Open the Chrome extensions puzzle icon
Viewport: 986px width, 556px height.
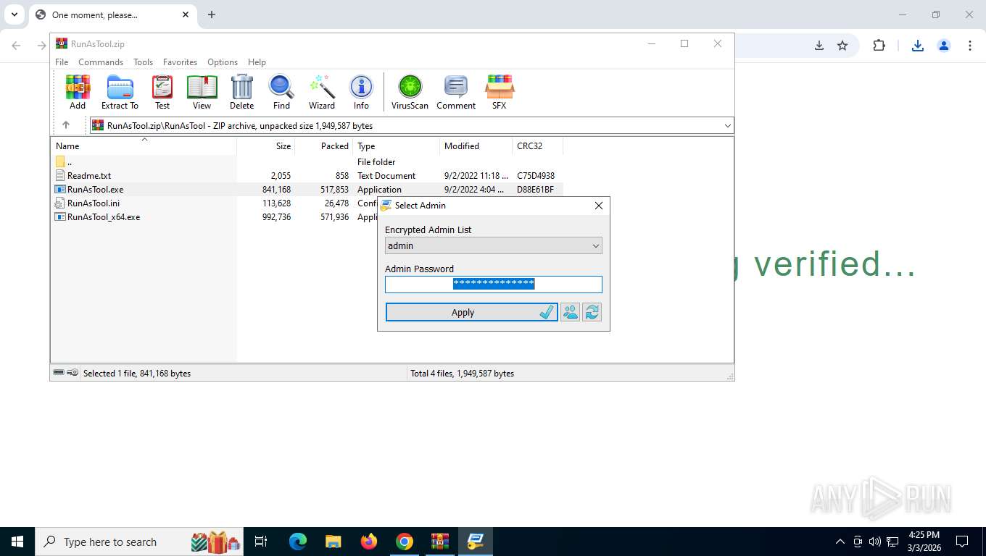click(x=879, y=46)
